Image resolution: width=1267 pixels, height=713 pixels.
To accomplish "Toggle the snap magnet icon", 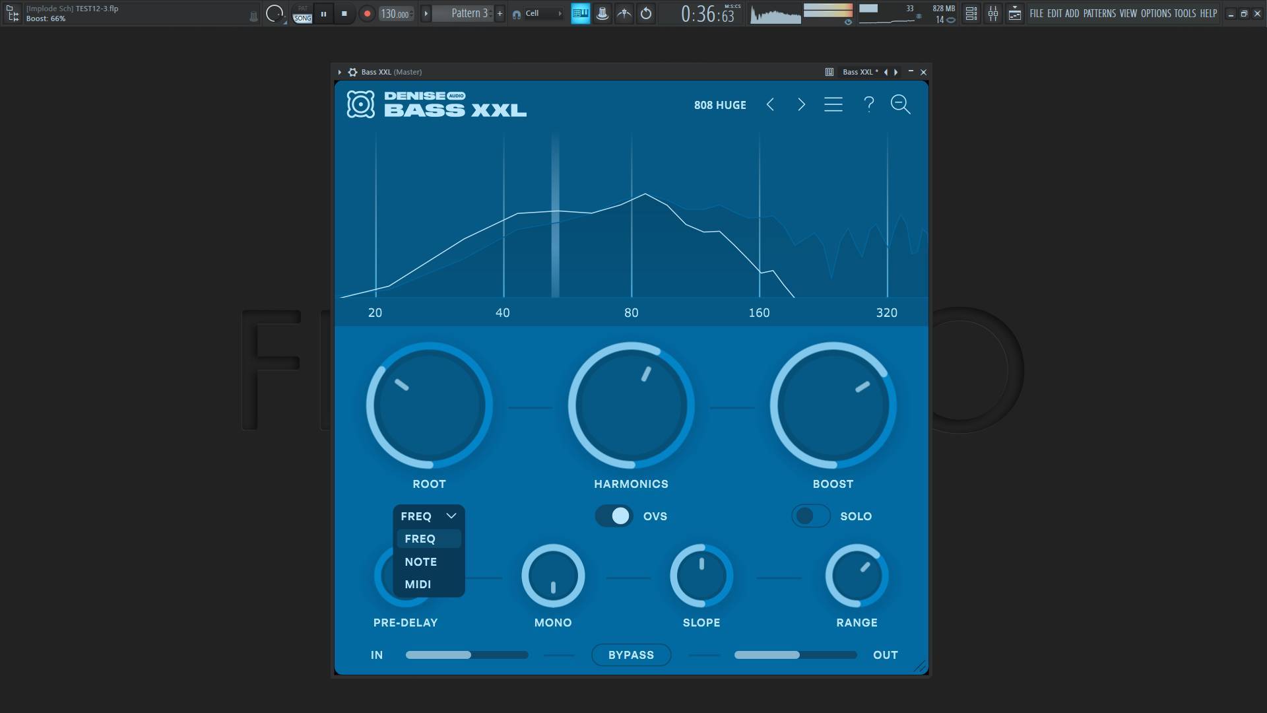I will pos(517,14).
